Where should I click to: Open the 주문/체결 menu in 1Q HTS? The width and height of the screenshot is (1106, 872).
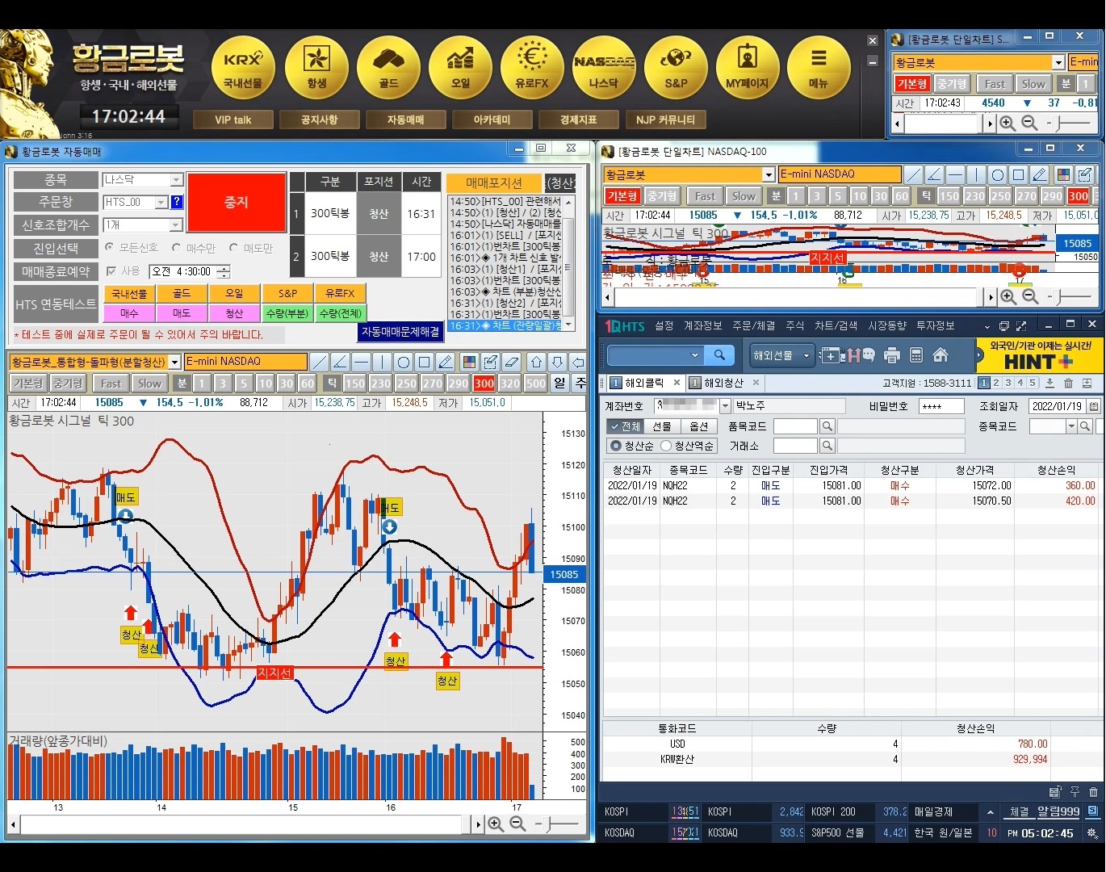[753, 325]
